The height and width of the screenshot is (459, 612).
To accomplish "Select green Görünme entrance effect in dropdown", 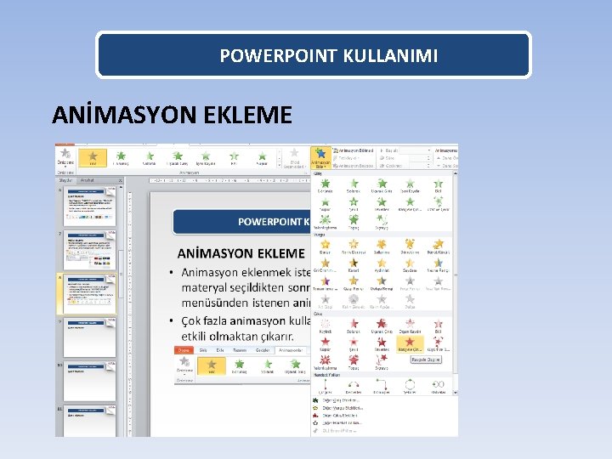I will (325, 186).
